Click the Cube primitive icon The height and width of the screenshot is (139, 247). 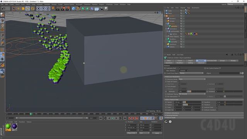[x=73, y=8]
